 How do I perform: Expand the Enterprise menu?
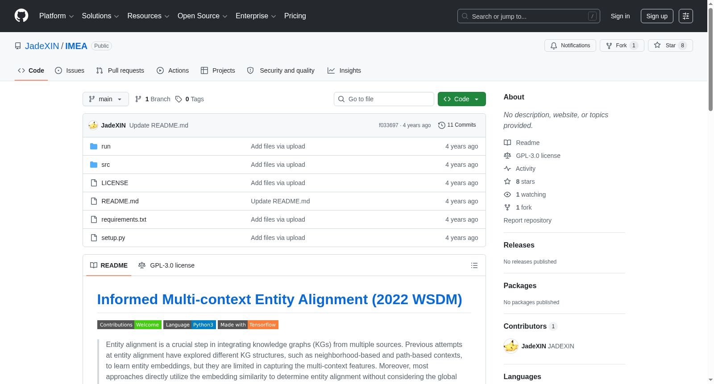[x=256, y=16]
